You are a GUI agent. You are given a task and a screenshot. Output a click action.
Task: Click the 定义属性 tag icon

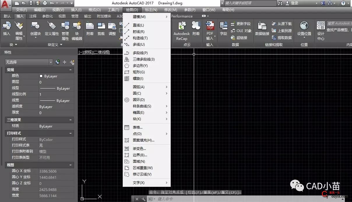tap(52, 26)
